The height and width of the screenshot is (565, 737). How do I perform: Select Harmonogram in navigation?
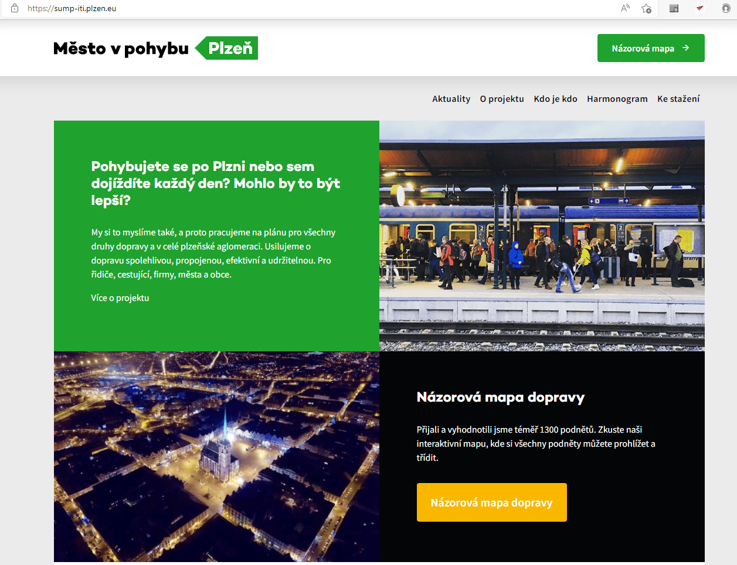(x=617, y=99)
